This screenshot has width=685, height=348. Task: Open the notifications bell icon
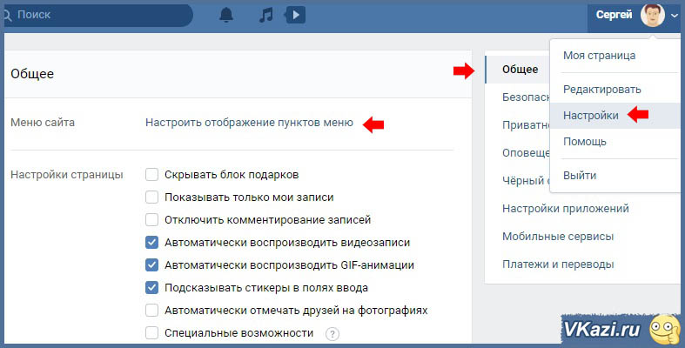coord(225,16)
